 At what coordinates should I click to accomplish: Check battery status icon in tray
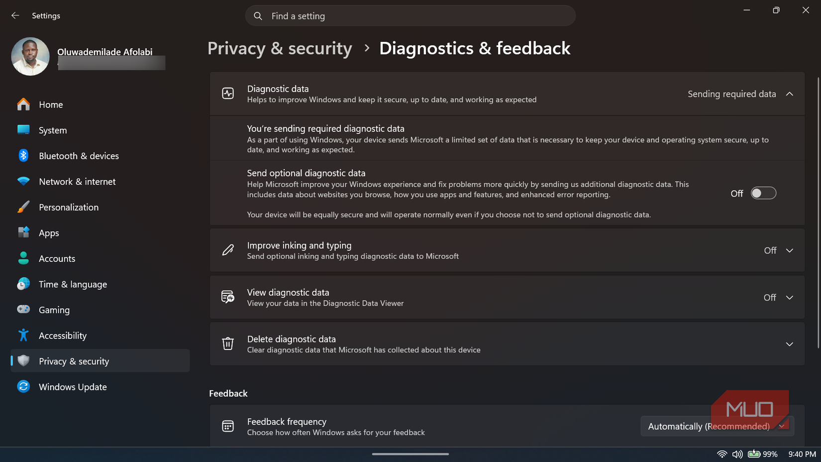[x=754, y=454]
